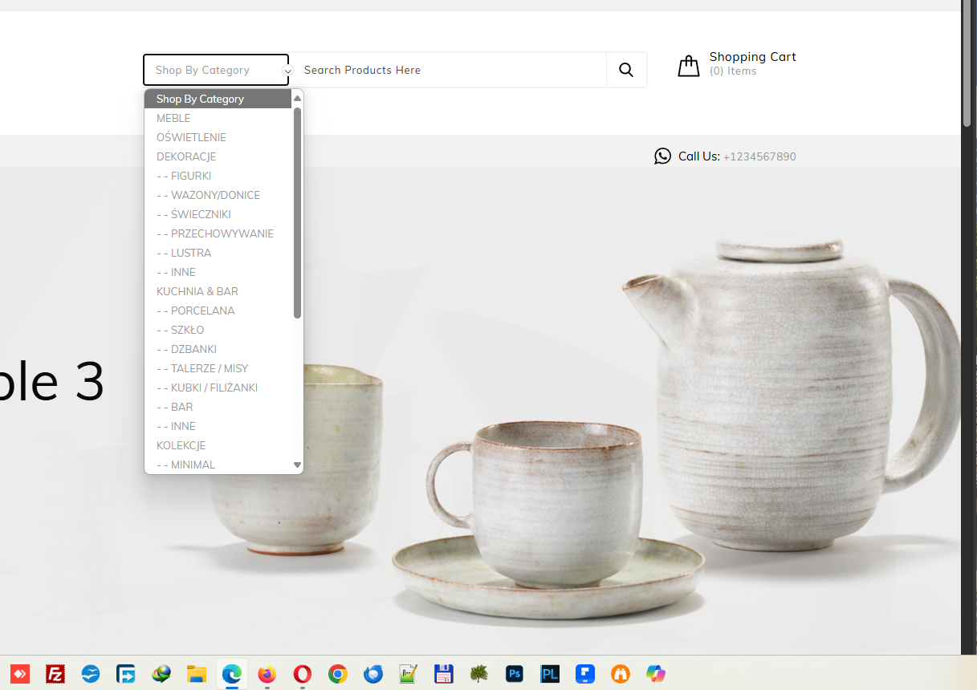This screenshot has height=690, width=977.
Task: Open Firefox from the taskbar
Action: point(267,673)
